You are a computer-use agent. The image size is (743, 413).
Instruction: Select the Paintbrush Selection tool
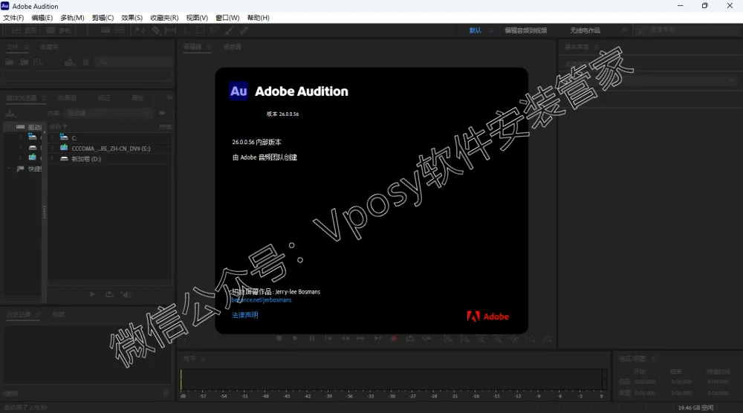click(230, 30)
